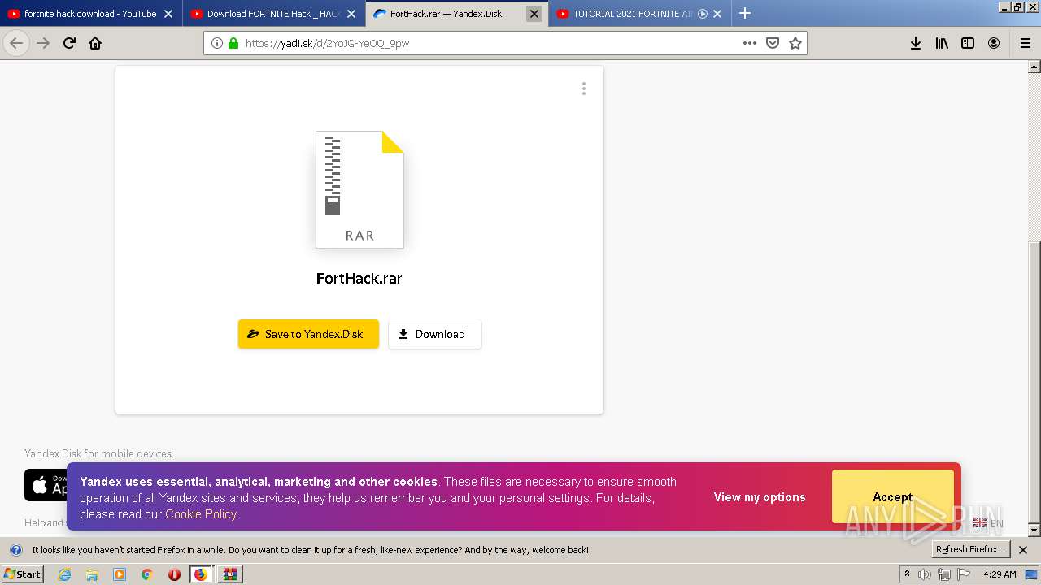
Task: Save file to Yandex.Disk
Action: (308, 334)
